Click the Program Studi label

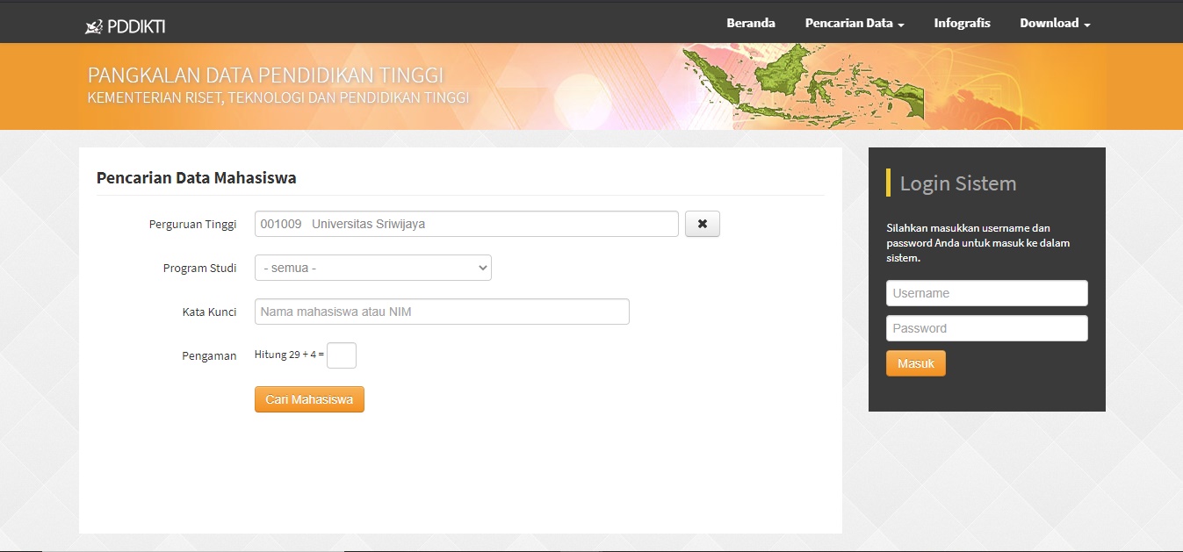click(199, 268)
